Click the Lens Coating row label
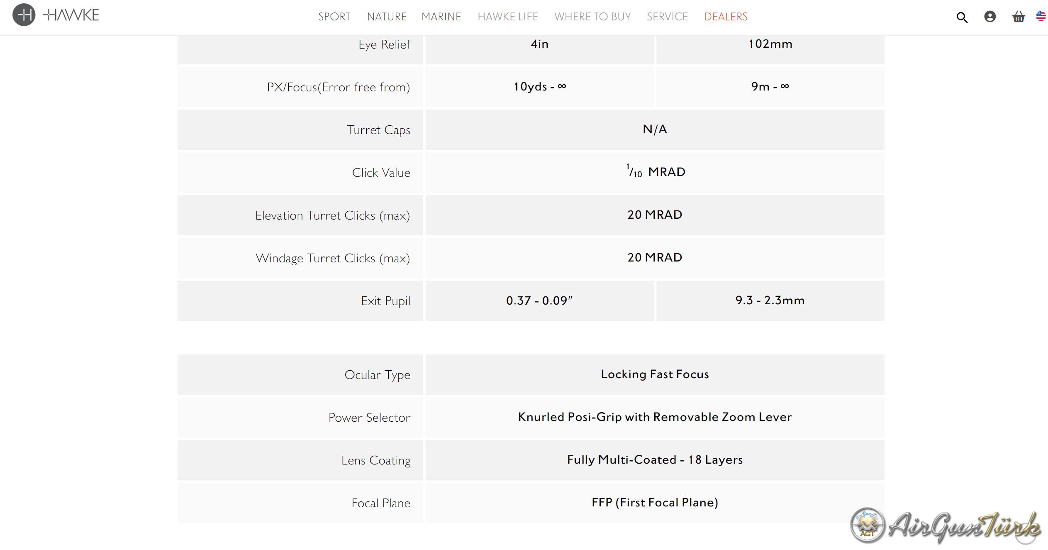The image size is (1048, 550). (x=376, y=460)
